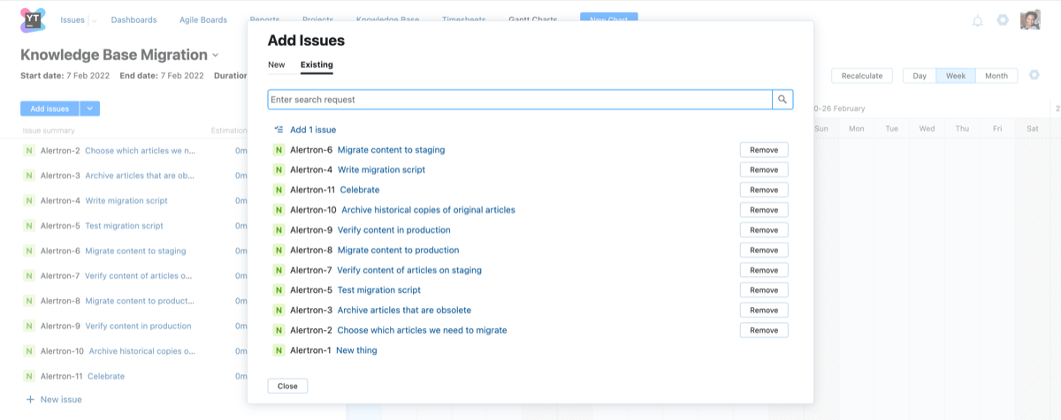Click the Issue summary column header
Viewport: 1061px width, 420px height.
coord(49,131)
